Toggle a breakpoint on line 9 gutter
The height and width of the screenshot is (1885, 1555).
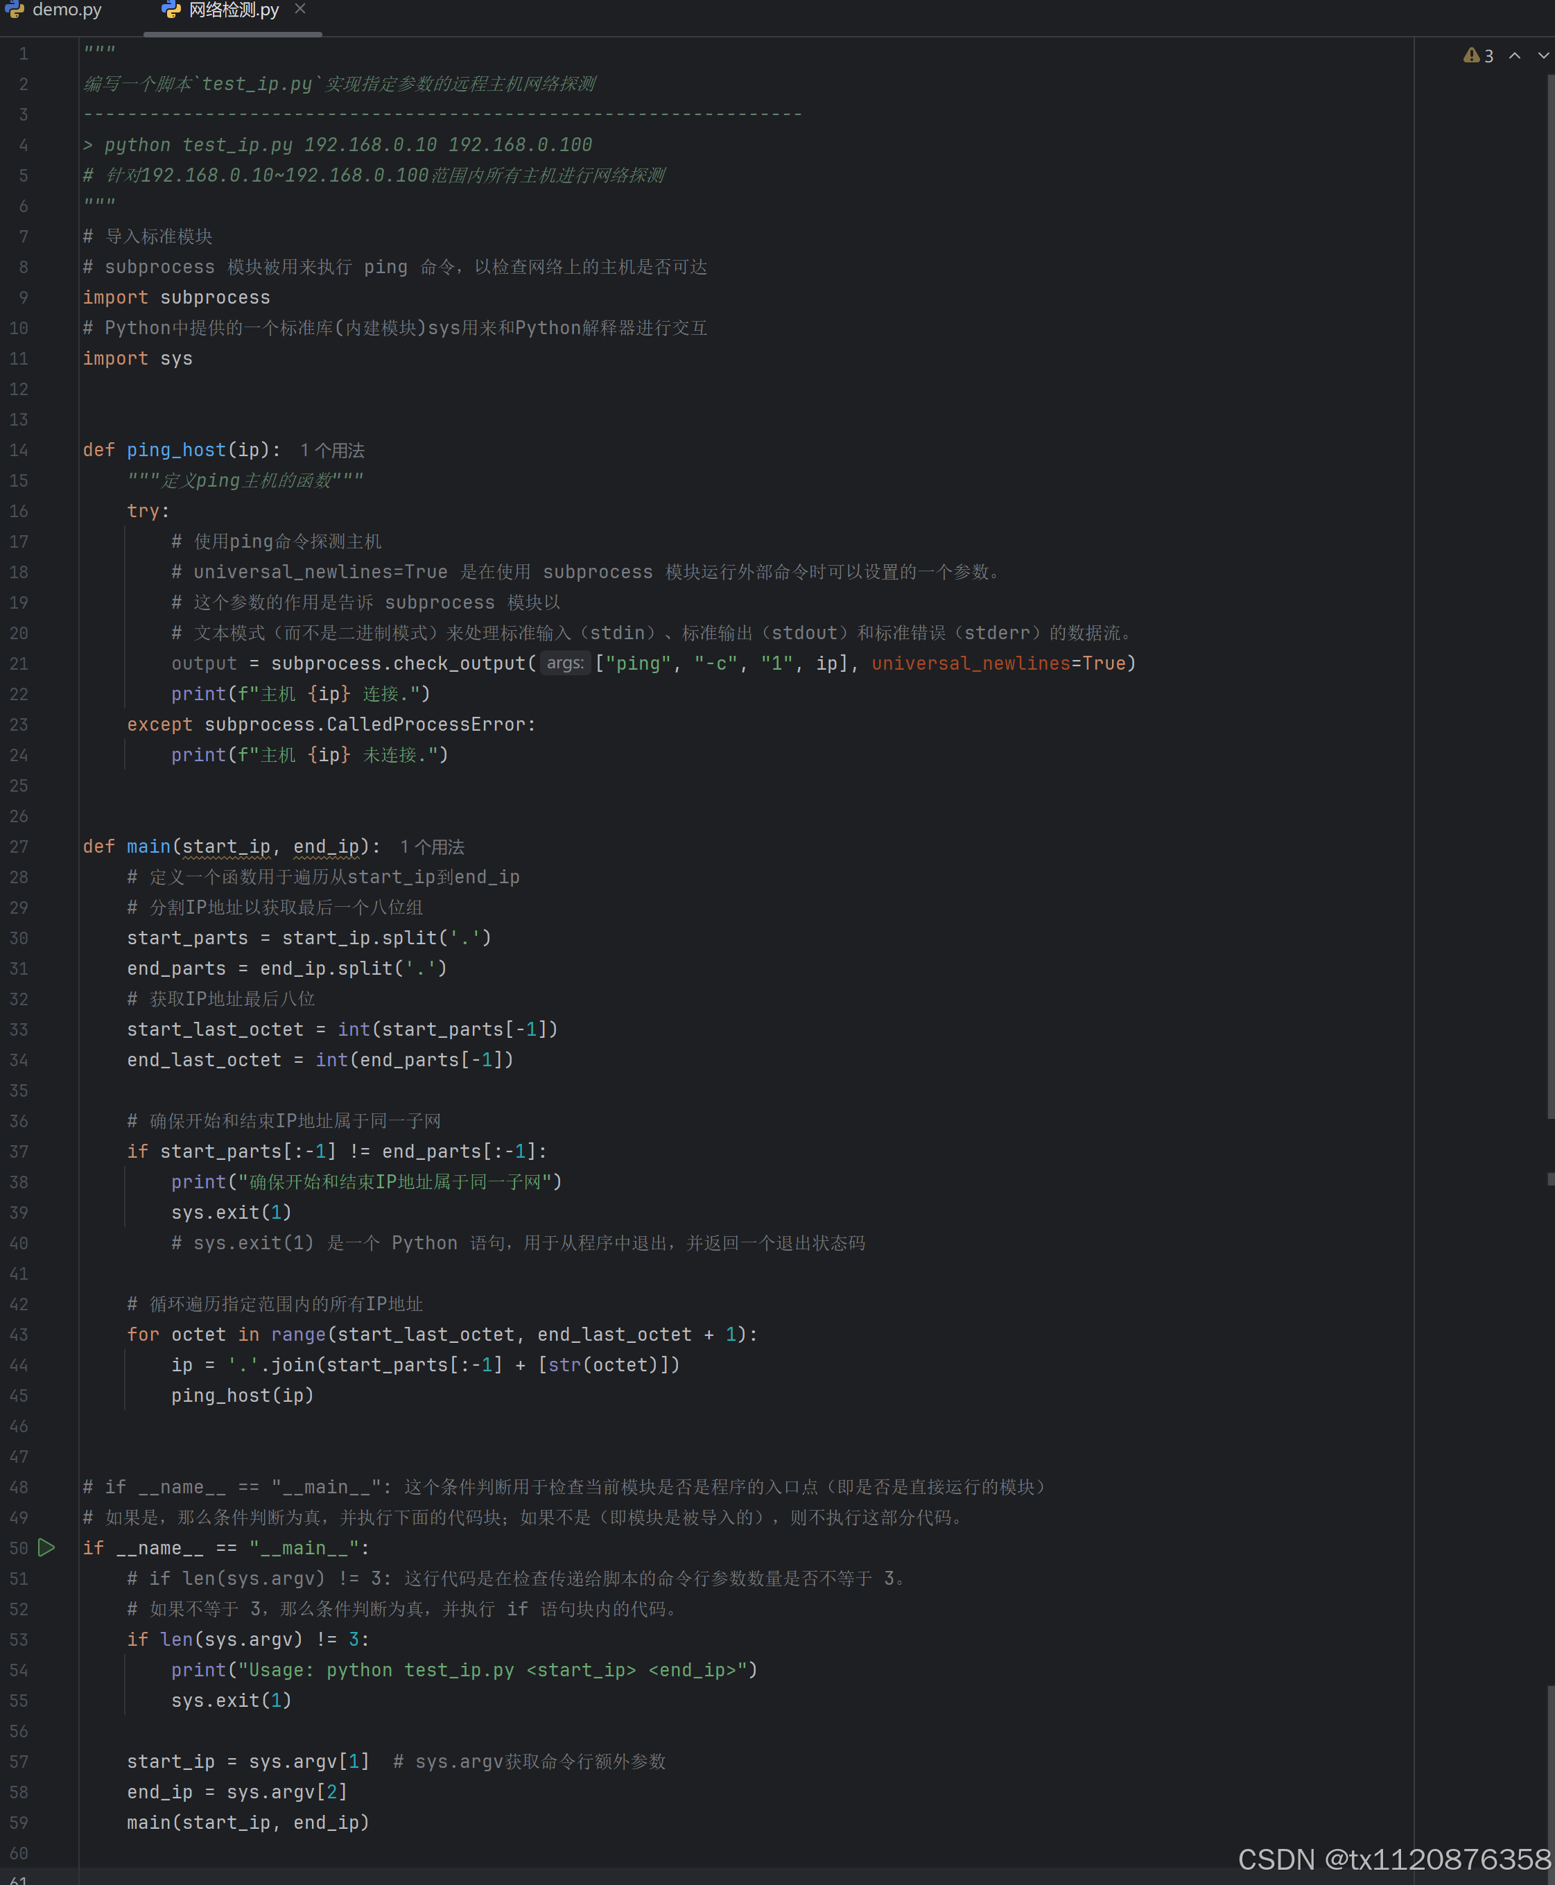point(49,297)
